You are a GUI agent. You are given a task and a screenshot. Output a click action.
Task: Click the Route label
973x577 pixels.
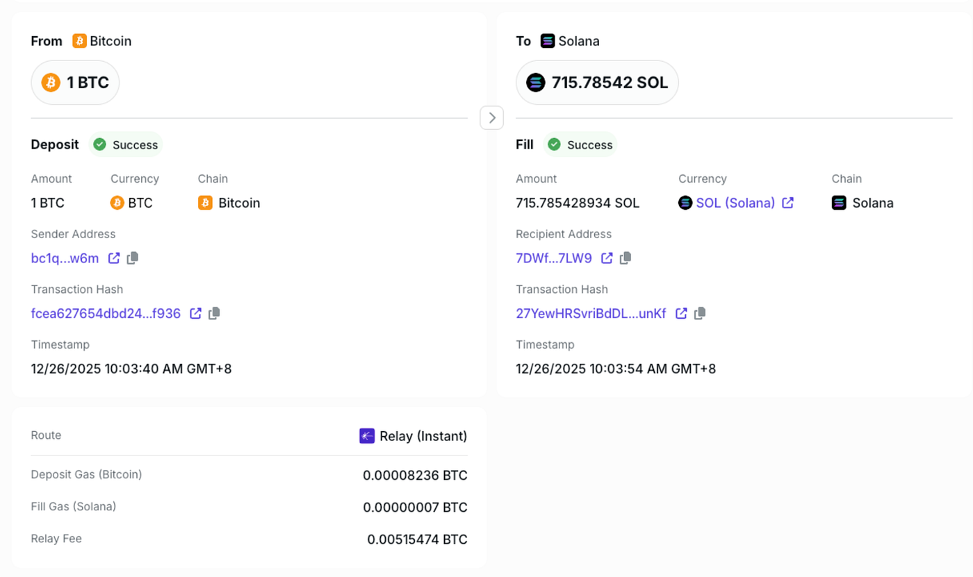pos(46,435)
